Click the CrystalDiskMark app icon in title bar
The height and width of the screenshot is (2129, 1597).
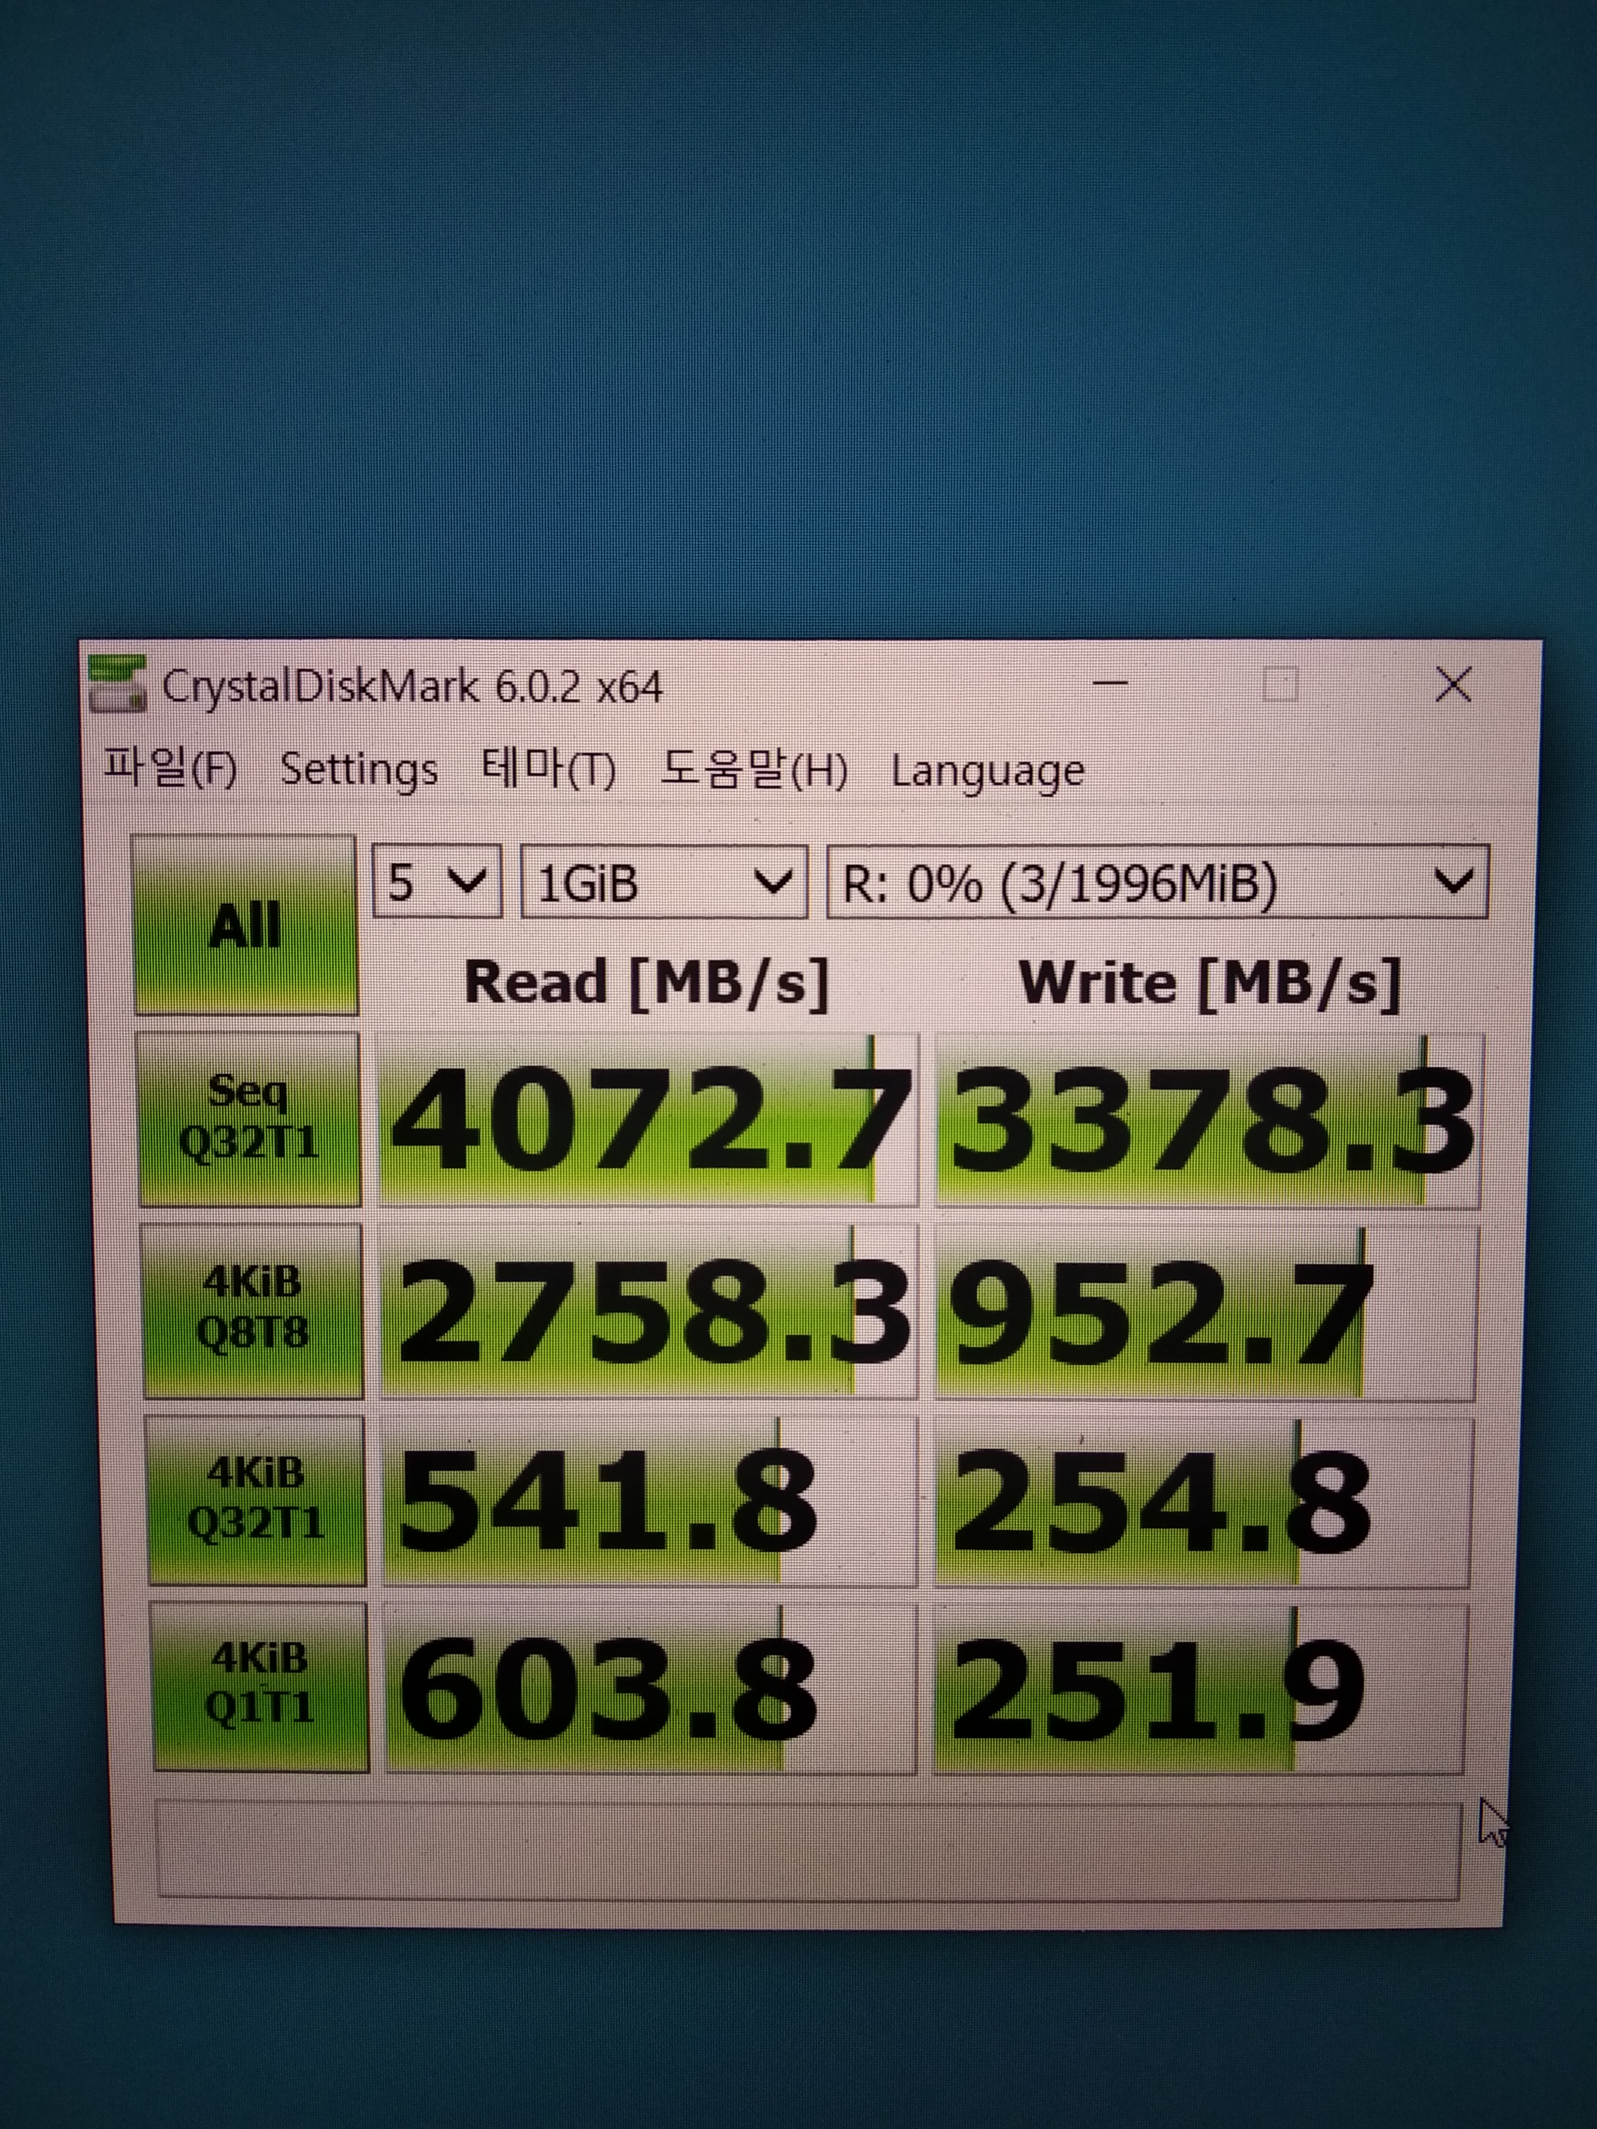tap(117, 683)
